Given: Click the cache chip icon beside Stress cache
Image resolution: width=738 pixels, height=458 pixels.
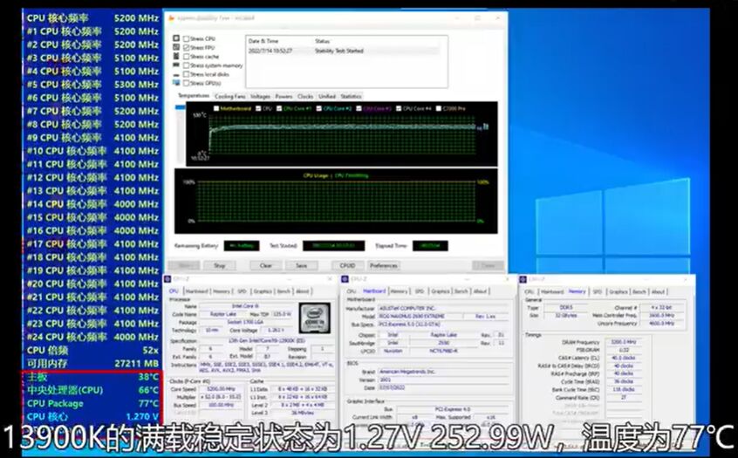Looking at the screenshot, I should point(176,56).
